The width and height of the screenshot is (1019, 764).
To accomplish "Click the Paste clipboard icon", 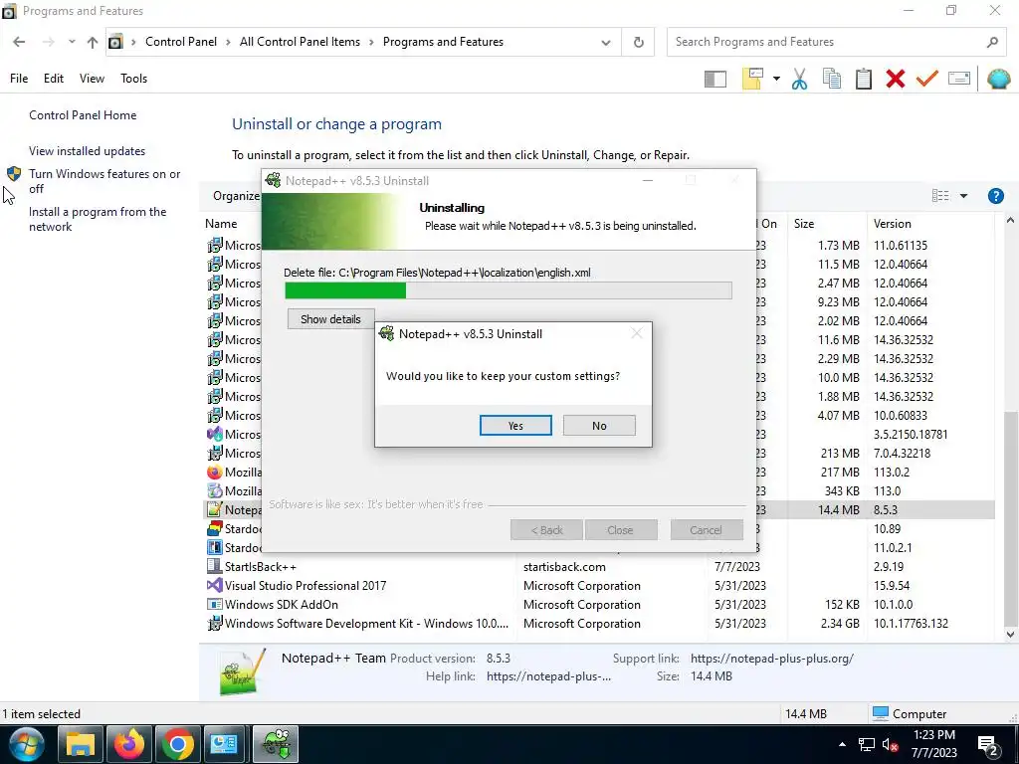I will tap(864, 79).
